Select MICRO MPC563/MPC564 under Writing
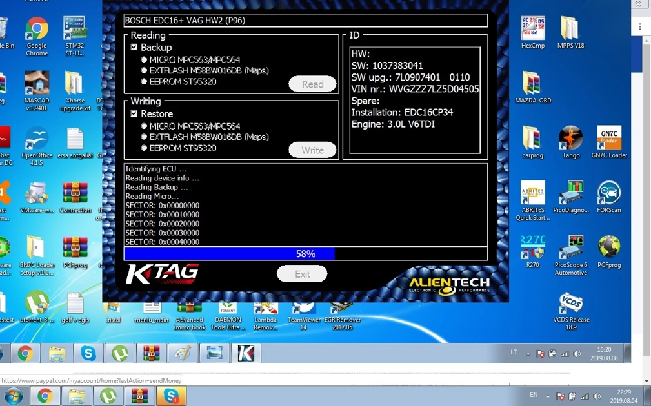Image resolution: width=651 pixels, height=406 pixels. tap(144, 126)
